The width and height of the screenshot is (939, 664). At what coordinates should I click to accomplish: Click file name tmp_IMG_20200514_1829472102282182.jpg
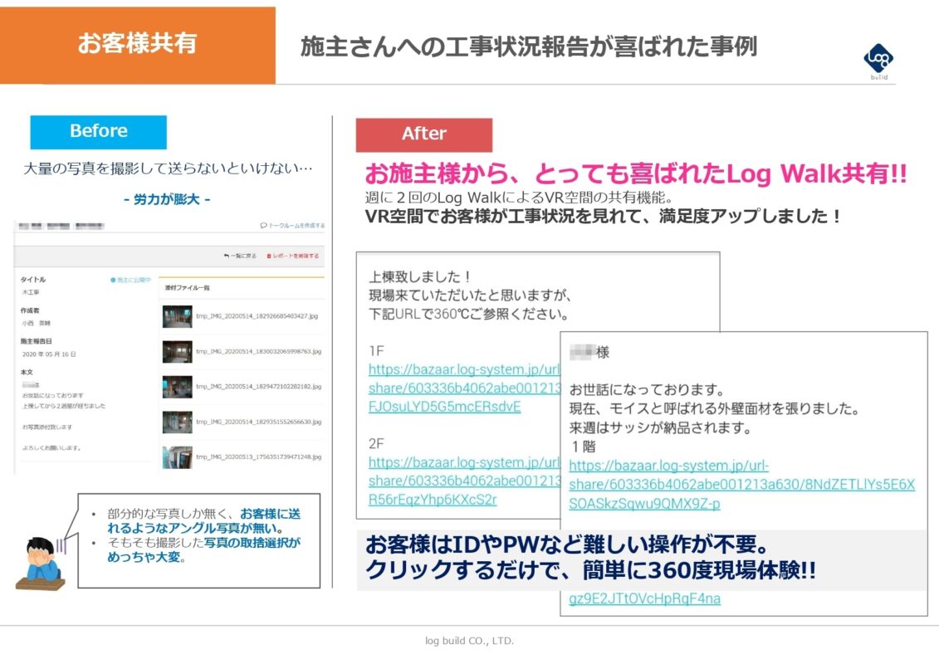pos(259,387)
